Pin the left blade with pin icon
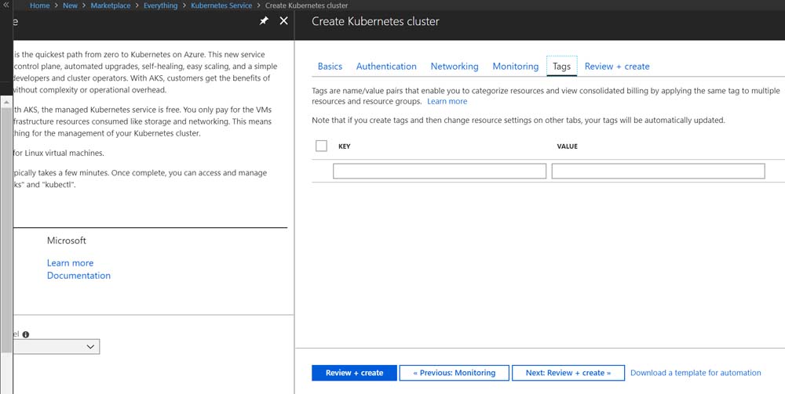The image size is (785, 394). coord(265,21)
